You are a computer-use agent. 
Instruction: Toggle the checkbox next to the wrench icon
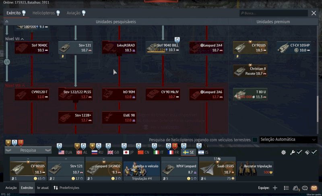299,152
